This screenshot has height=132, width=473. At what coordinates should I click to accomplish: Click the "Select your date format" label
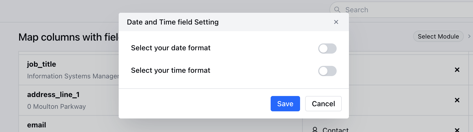171,48
